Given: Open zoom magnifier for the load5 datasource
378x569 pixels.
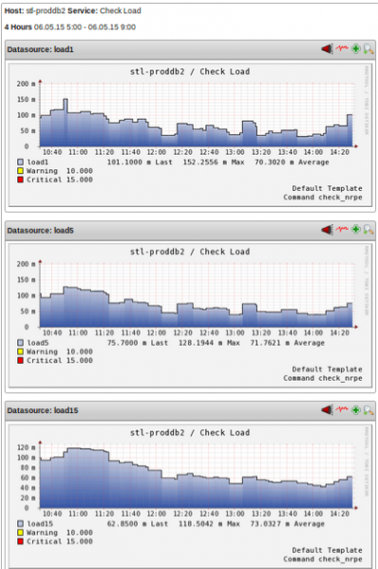Looking at the screenshot, I should (369, 229).
